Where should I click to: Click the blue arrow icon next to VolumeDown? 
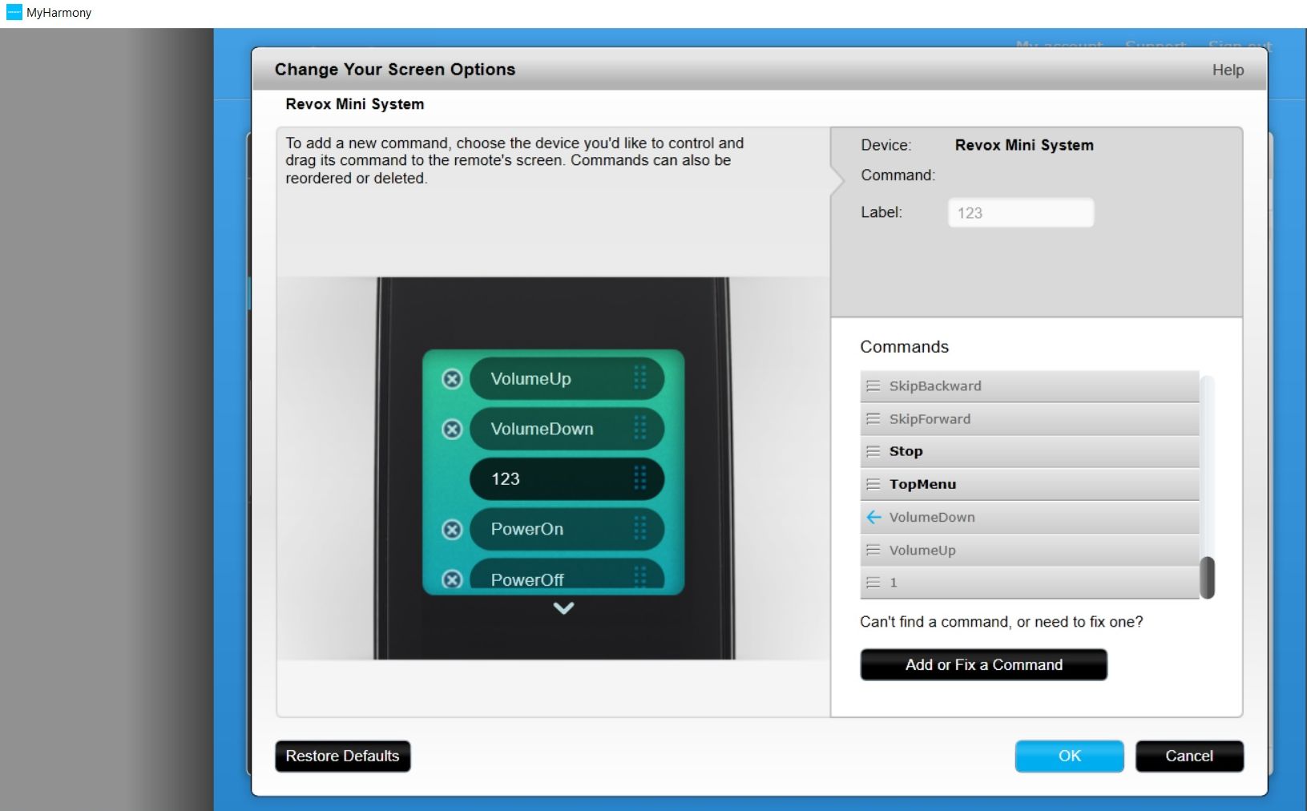coord(873,518)
